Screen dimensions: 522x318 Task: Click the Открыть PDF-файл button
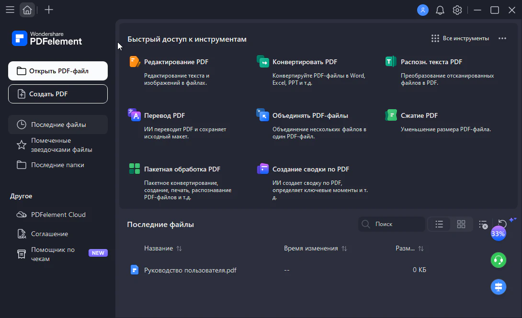pyautogui.click(x=58, y=71)
